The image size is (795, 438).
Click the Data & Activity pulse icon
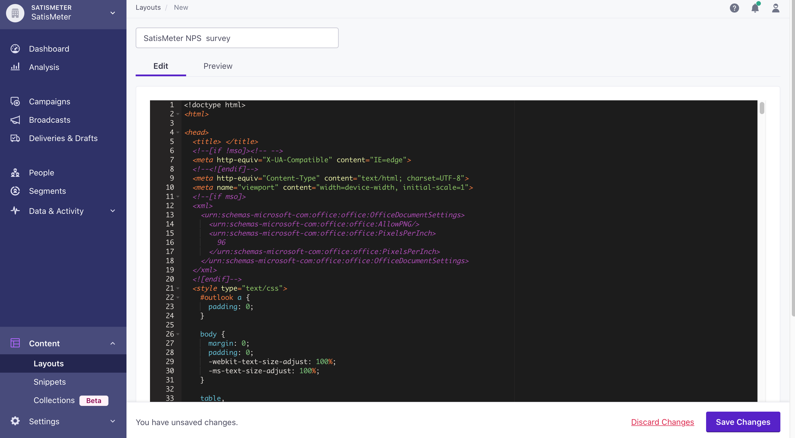point(15,211)
